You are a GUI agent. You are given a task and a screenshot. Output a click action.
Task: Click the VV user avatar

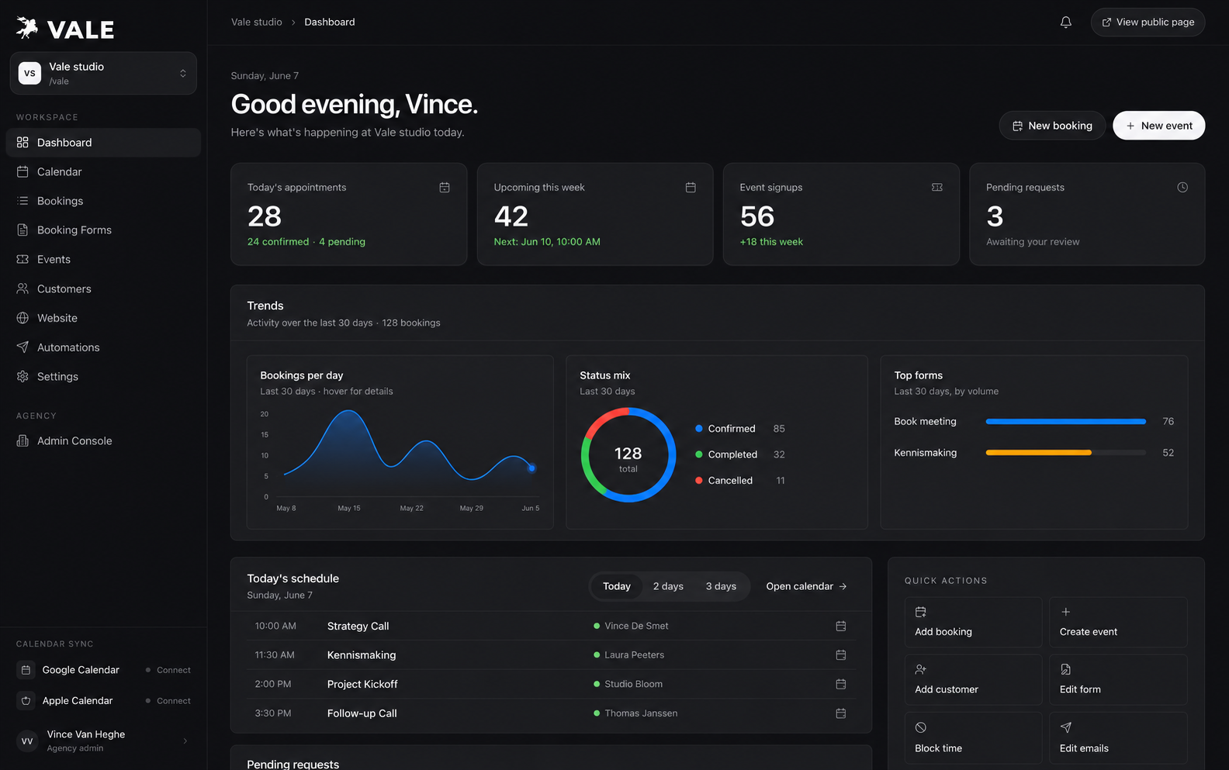(27, 741)
